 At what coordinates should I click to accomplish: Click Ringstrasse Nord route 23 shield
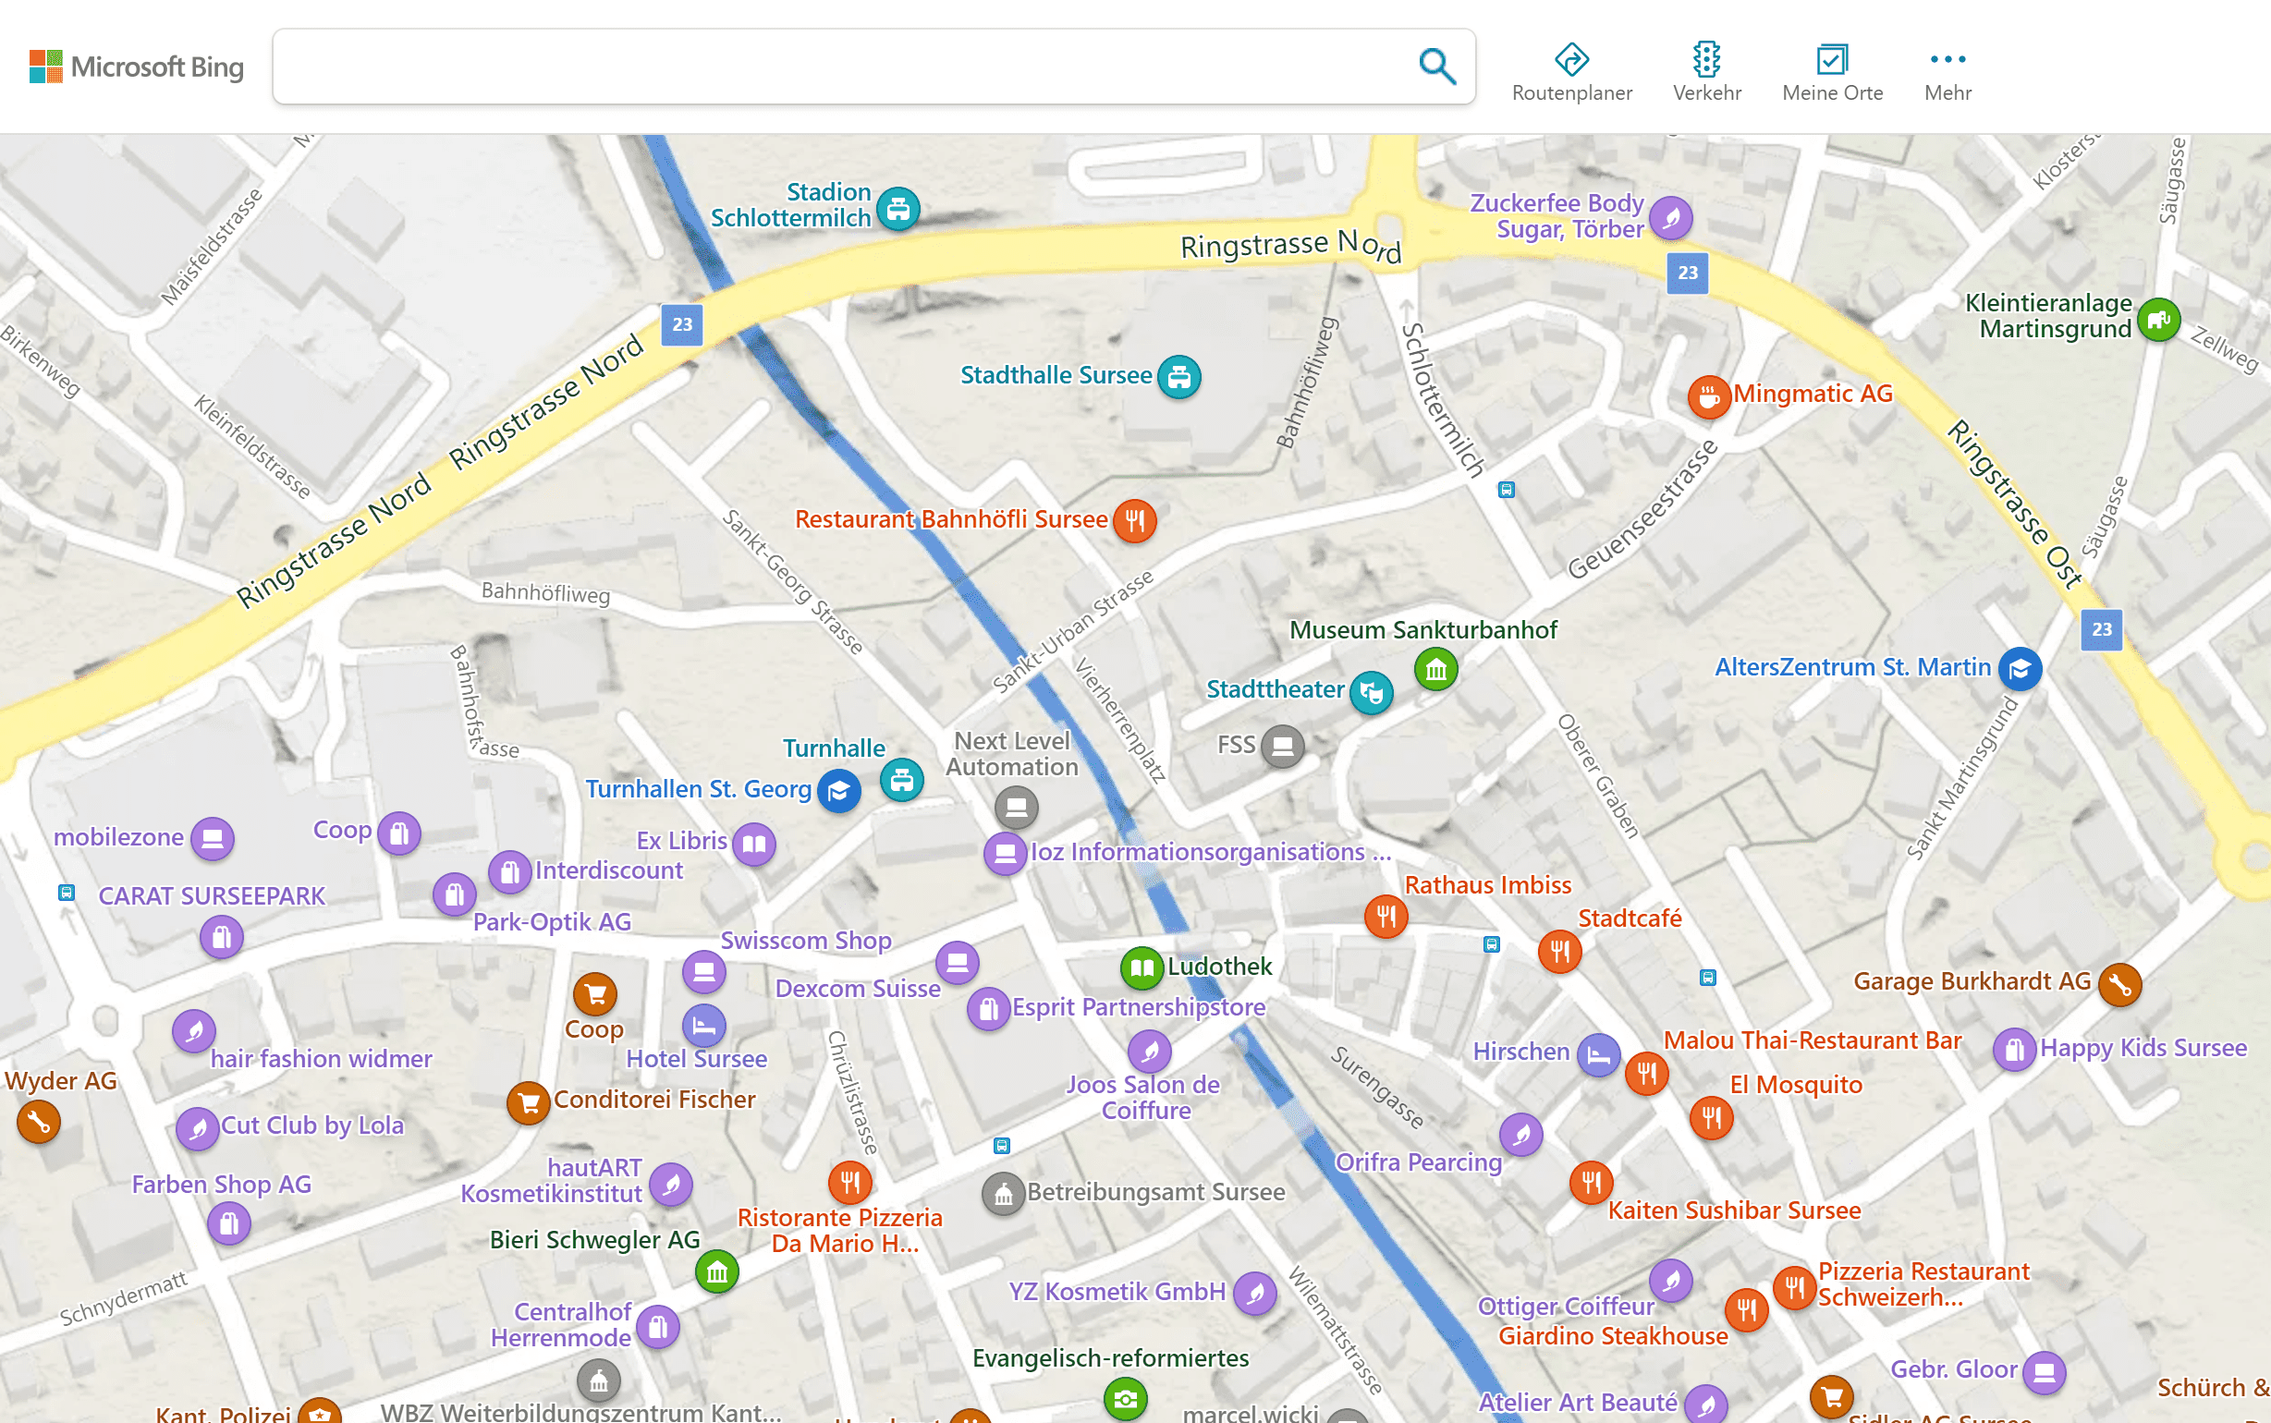point(681,324)
